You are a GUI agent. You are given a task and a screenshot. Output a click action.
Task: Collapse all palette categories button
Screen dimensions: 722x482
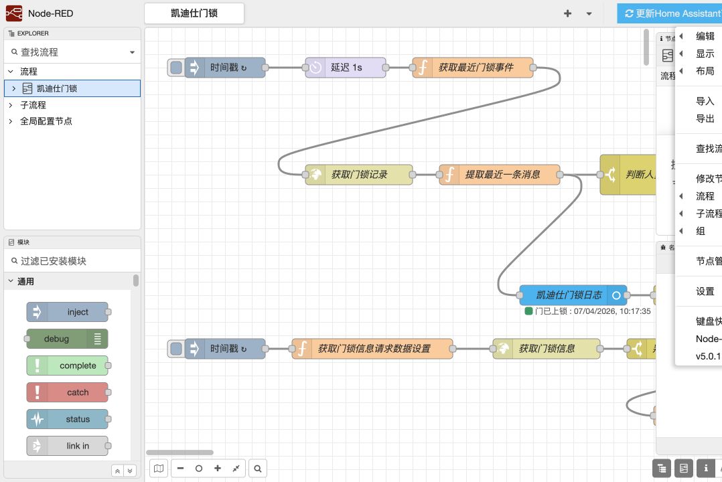pyautogui.click(x=117, y=471)
